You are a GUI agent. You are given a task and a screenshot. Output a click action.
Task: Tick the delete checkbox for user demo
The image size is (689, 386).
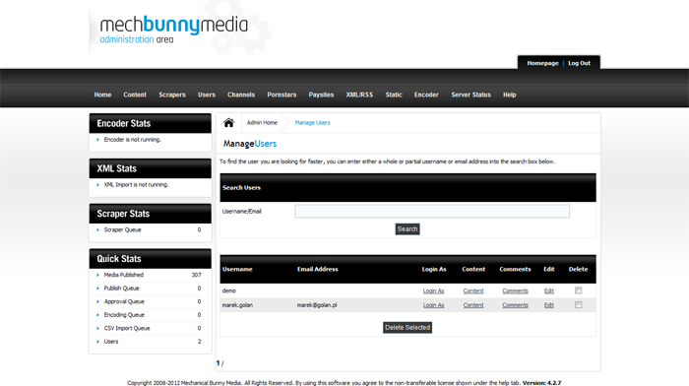pyautogui.click(x=579, y=290)
